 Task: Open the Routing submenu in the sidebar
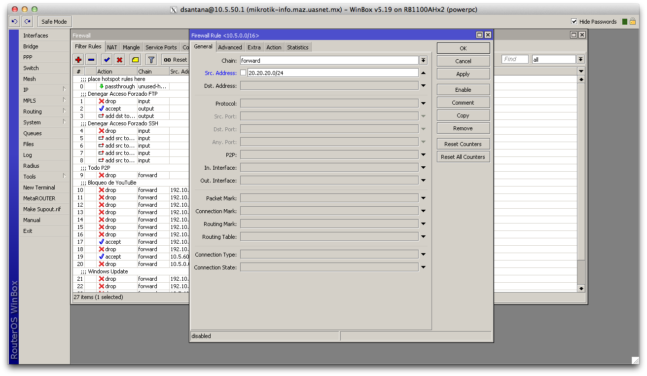click(44, 112)
